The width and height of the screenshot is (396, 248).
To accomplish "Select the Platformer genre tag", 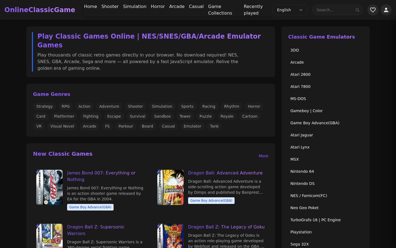I will tap(64, 116).
